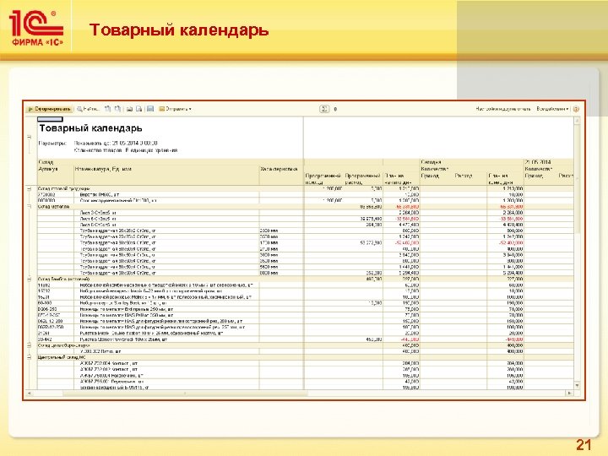This screenshot has width=608, height=456.
Task: Select the 1700 мм characteristic cell
Action: [269, 242]
